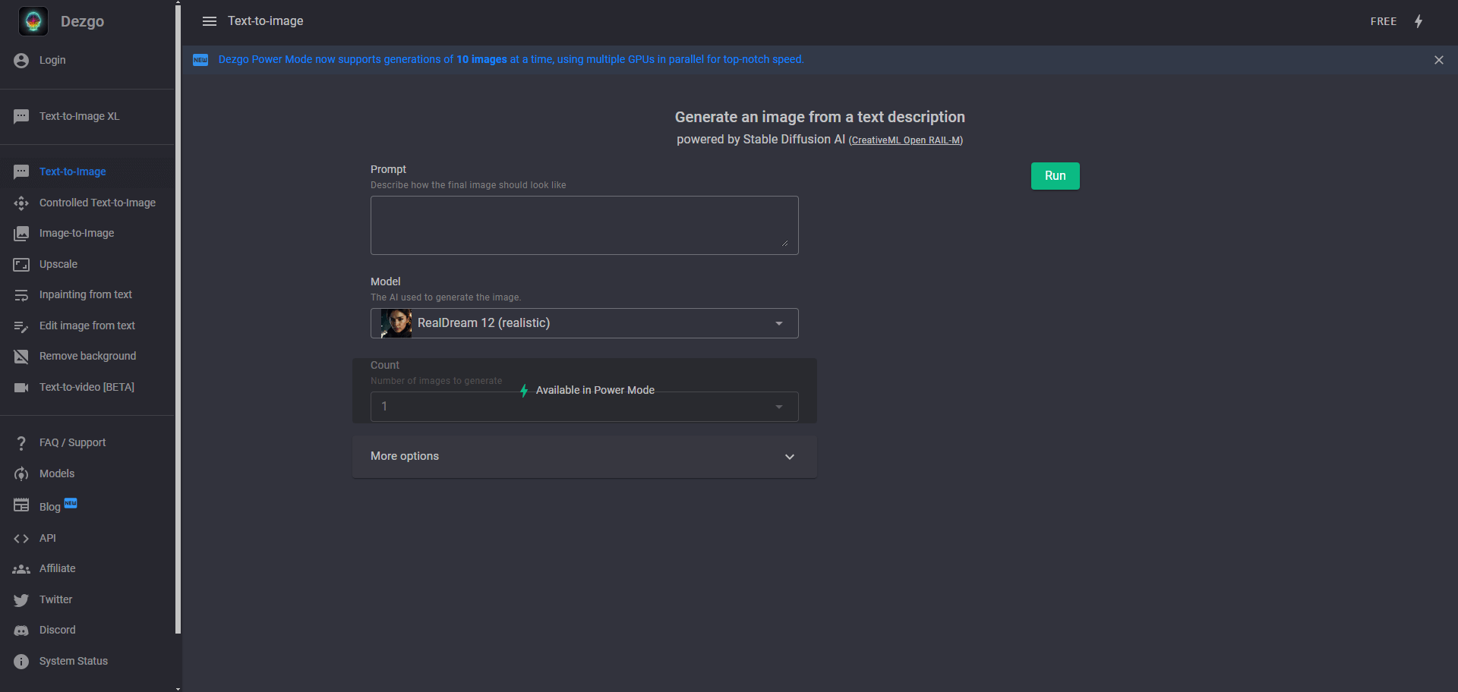This screenshot has height=692, width=1458.
Task: Click the Power Mode lightning bolt icon
Action: pos(1419,21)
